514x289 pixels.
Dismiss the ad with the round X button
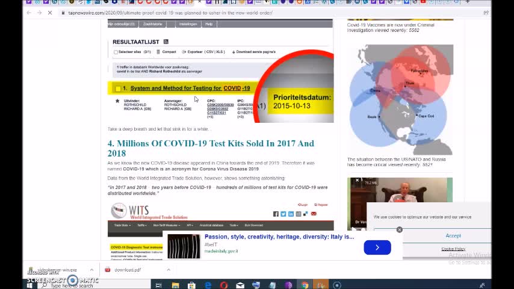pos(399,229)
